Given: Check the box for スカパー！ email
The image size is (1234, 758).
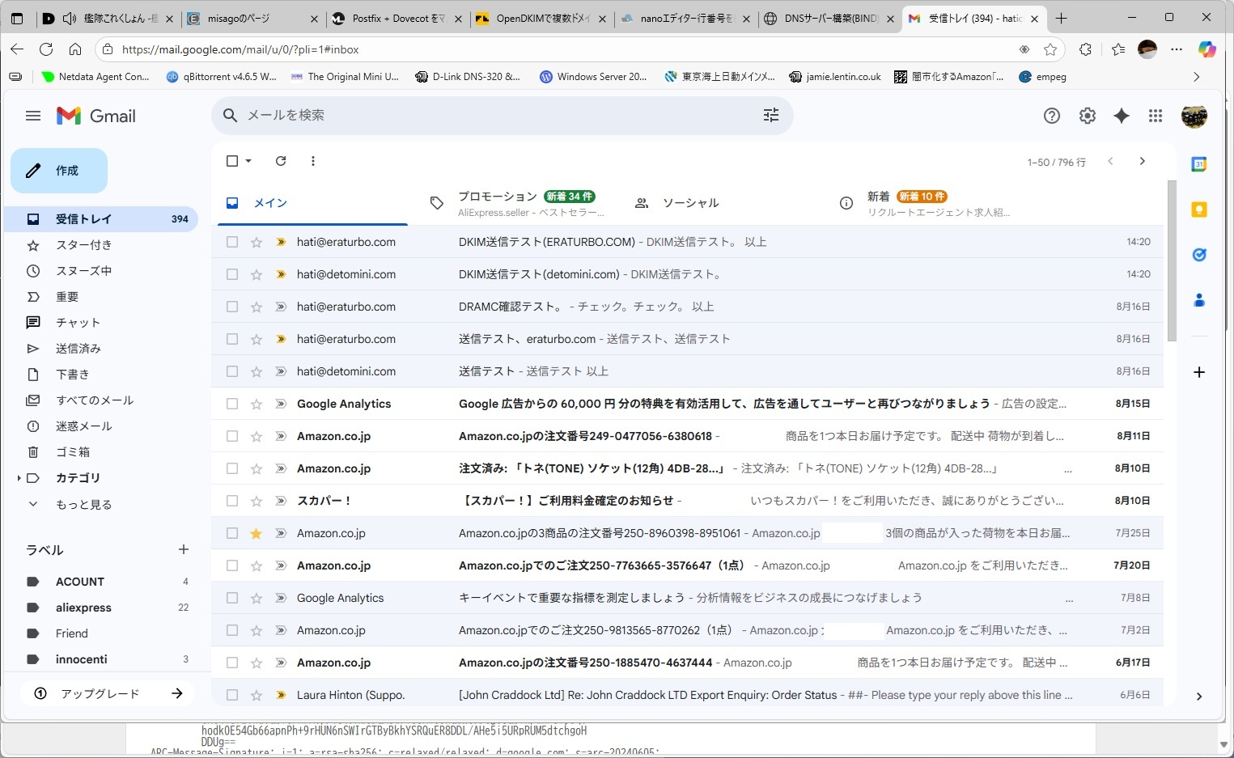Looking at the screenshot, I should pyautogui.click(x=232, y=501).
